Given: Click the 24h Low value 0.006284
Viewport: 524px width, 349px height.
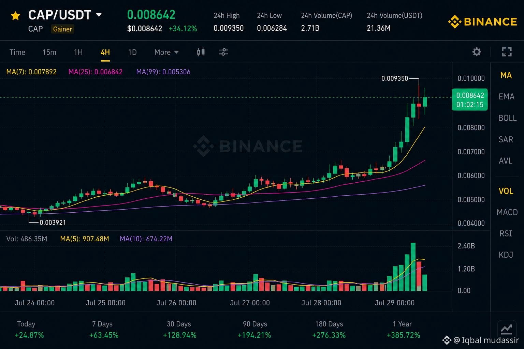Looking at the screenshot, I should (272, 28).
